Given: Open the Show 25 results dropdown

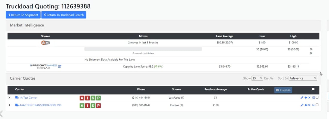Looking at the screenshot, I should pos(257,78).
